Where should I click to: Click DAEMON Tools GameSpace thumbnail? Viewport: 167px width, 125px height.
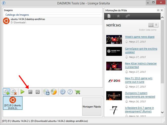point(114,51)
